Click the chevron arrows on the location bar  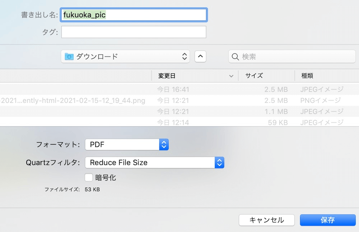pos(184,56)
